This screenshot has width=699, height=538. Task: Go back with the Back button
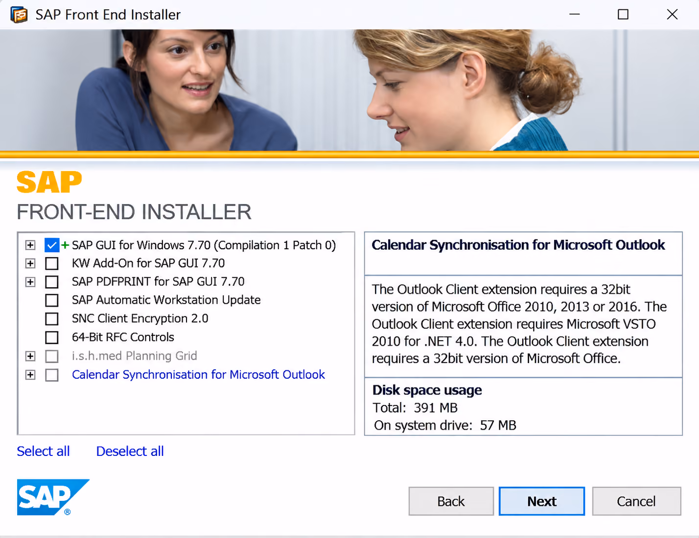[451, 501]
